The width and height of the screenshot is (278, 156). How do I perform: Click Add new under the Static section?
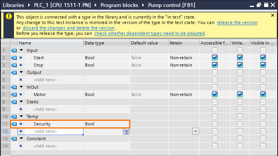coord(45,109)
